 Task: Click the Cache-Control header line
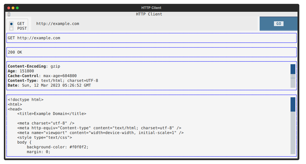point(42,76)
